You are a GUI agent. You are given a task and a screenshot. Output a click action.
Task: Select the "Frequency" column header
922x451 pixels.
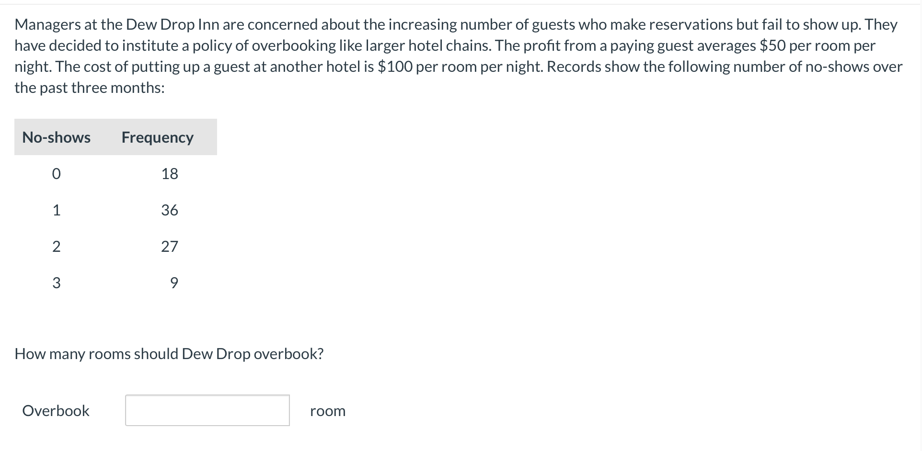click(157, 137)
